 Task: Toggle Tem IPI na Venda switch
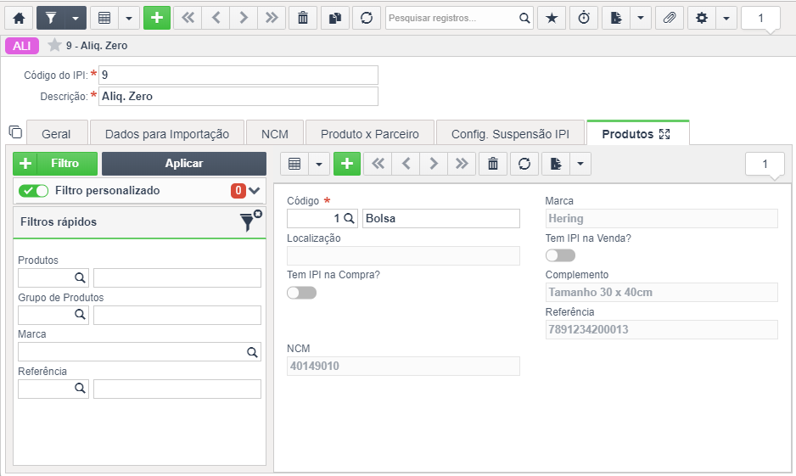click(560, 255)
